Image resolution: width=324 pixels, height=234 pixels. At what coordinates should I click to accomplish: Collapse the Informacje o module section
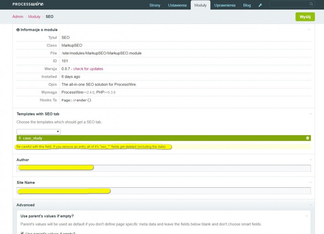tap(309, 30)
